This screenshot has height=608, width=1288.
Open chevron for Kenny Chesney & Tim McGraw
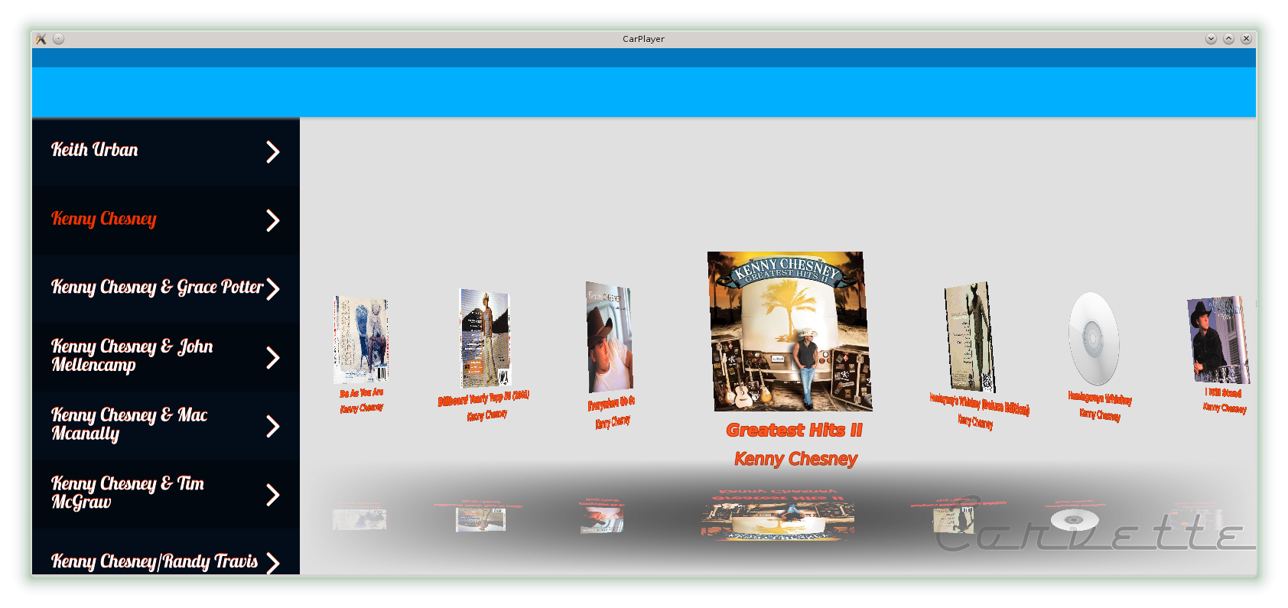273,495
